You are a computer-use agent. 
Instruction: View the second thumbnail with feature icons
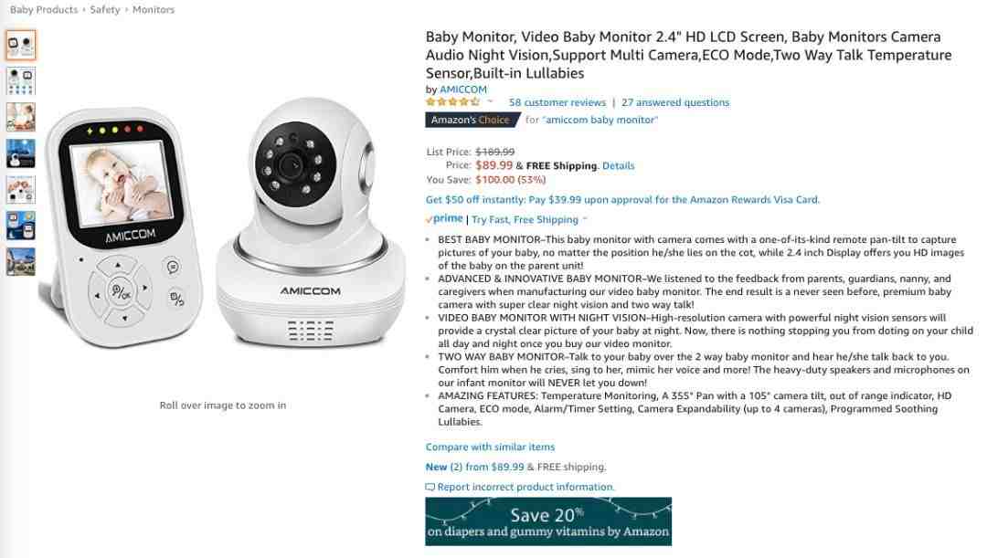(21, 81)
